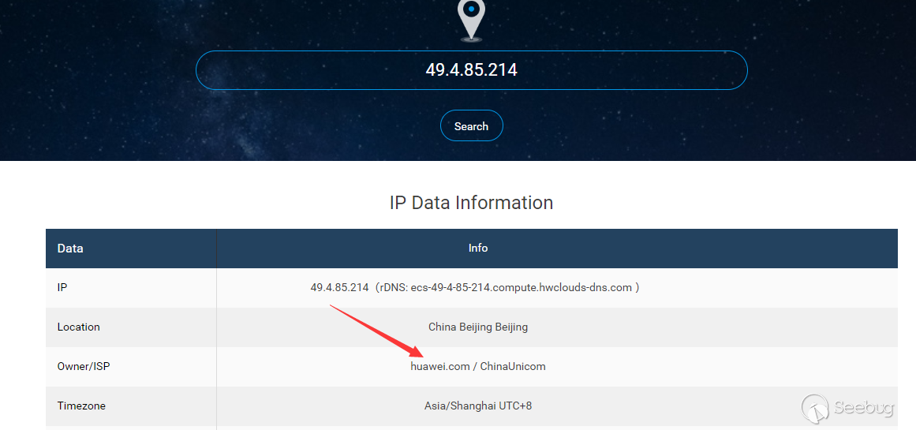Click huawei.com owner text

[440, 366]
